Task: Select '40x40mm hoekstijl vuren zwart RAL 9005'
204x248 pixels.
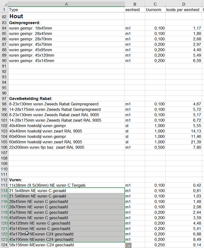Action: 66,131
